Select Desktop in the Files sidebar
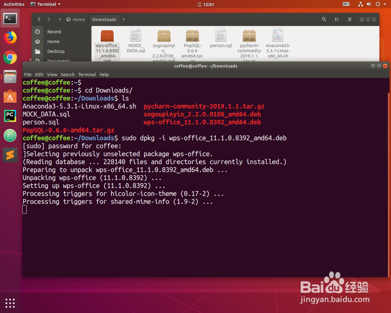This screenshot has height=313, width=391. (x=56, y=51)
